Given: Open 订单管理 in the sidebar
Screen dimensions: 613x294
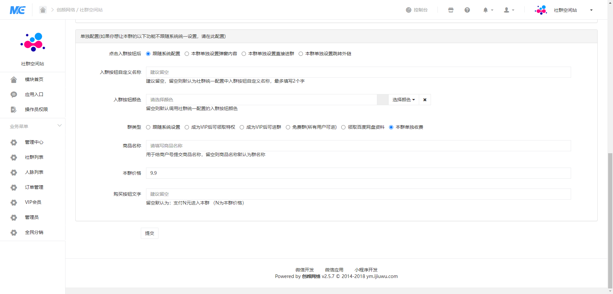Looking at the screenshot, I should click(34, 188).
